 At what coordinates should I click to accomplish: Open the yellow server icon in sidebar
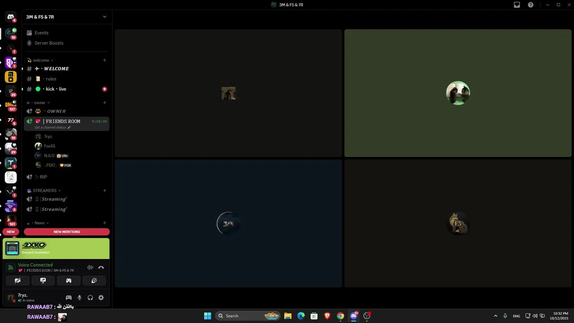[11, 77]
